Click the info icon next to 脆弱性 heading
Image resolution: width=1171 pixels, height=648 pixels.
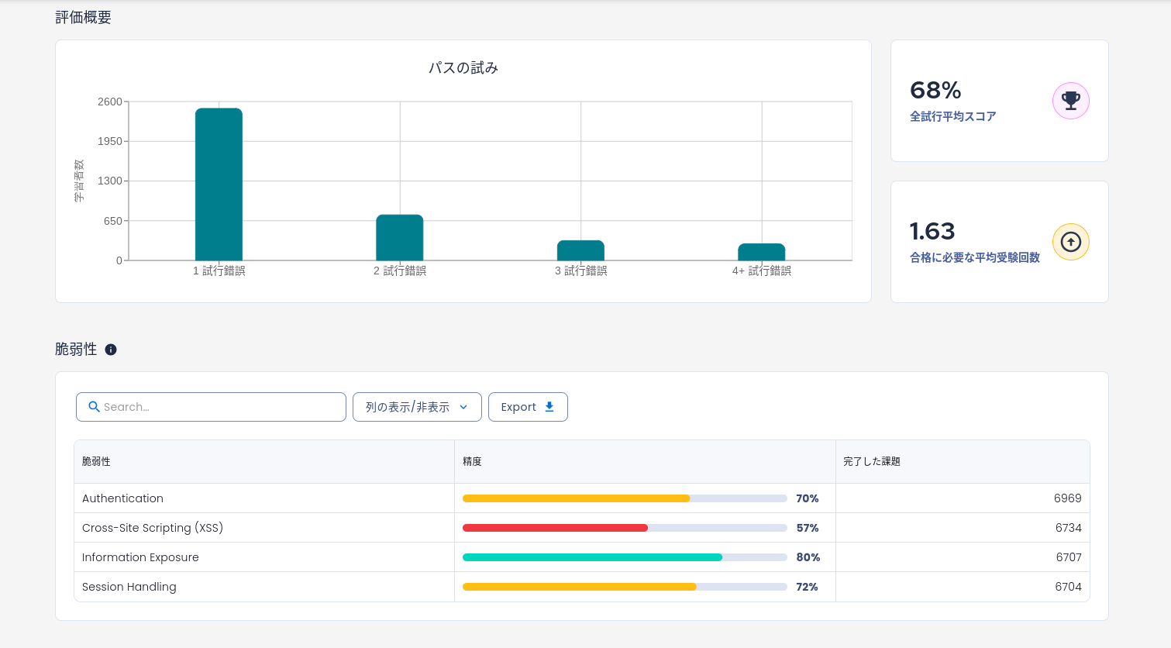tap(111, 350)
